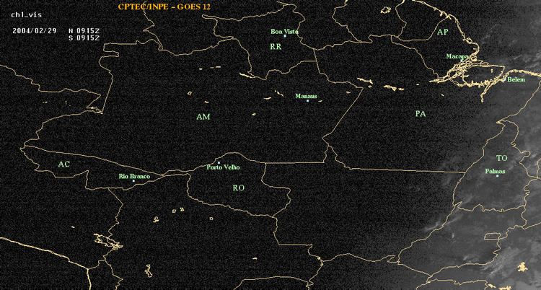Viewport: 541px width, 290px height.
Task: Click the 'CPTEC/INPE – GOES 12' title text
Action: point(164,6)
